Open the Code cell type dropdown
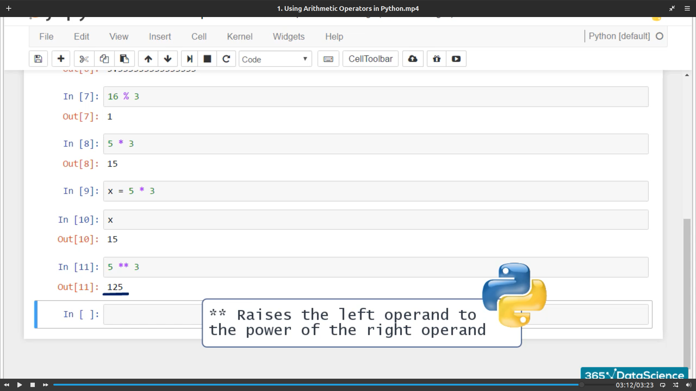The image size is (696, 391). point(275,59)
